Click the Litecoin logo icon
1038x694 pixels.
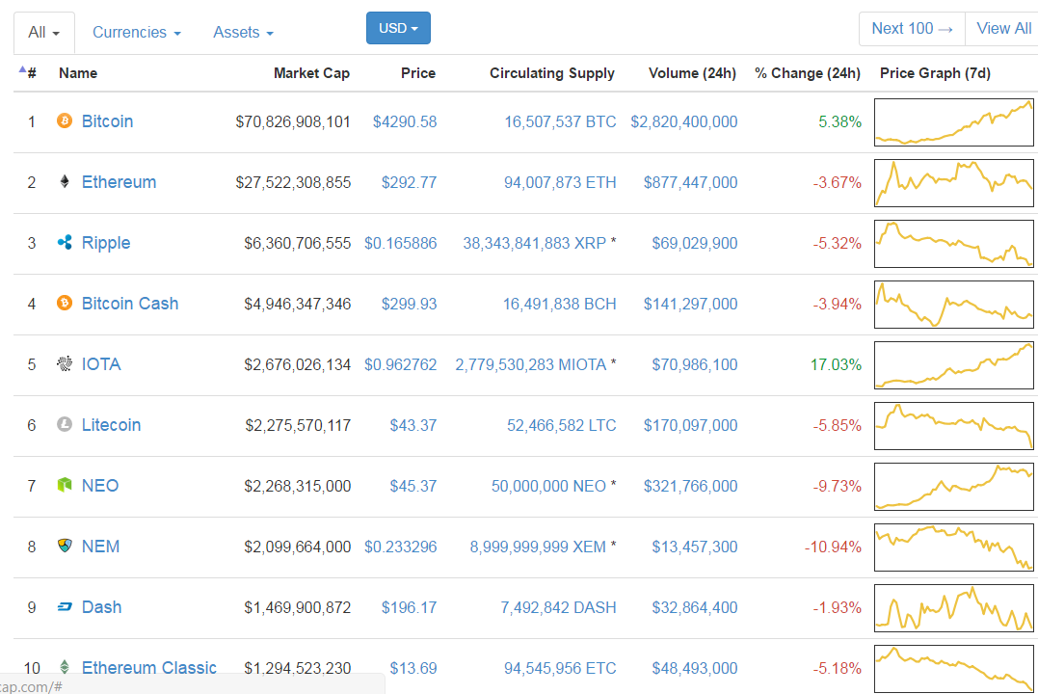pyautogui.click(x=65, y=425)
